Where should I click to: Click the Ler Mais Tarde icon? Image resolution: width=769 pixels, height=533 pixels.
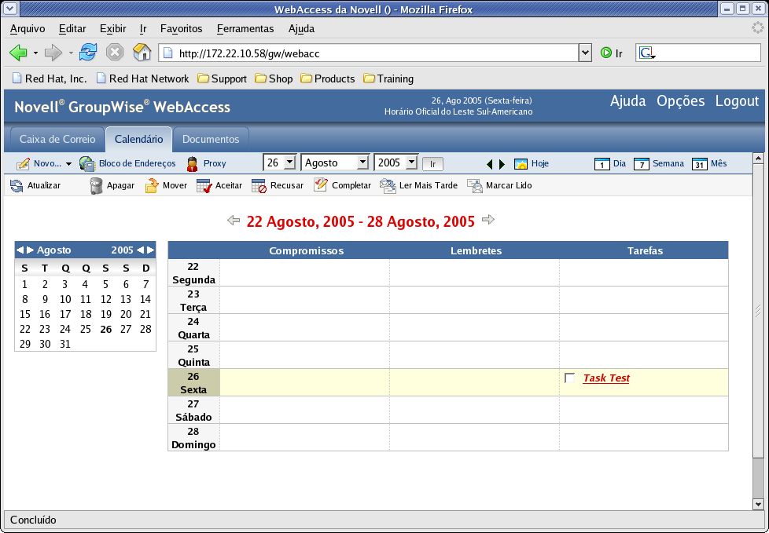[x=388, y=186]
